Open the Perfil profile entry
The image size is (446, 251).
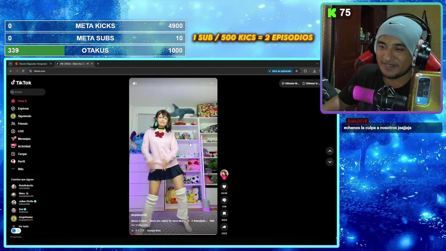click(x=18, y=161)
